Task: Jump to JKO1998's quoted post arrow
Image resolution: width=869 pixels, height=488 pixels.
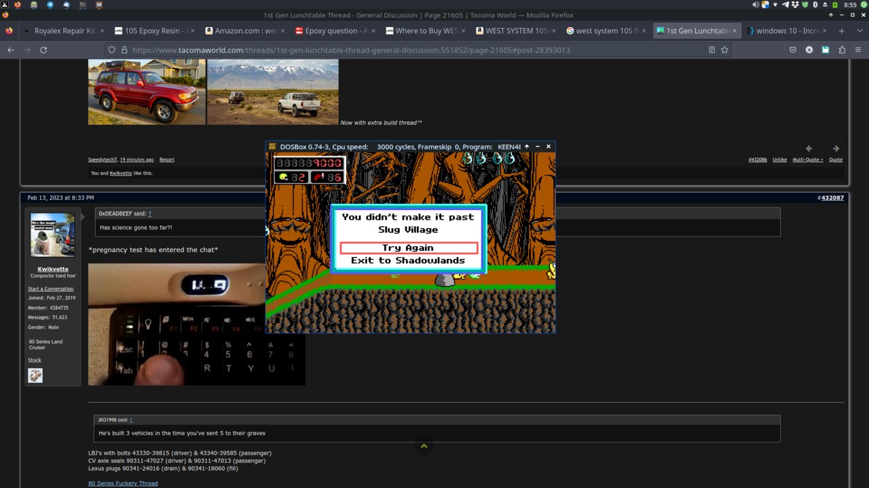Action: coord(132,420)
